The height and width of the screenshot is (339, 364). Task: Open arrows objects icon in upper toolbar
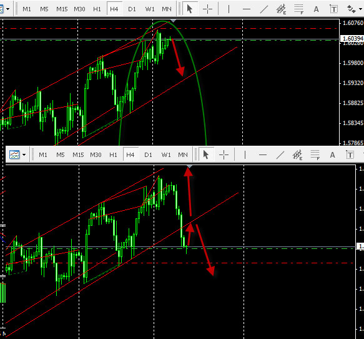tap(352, 9)
